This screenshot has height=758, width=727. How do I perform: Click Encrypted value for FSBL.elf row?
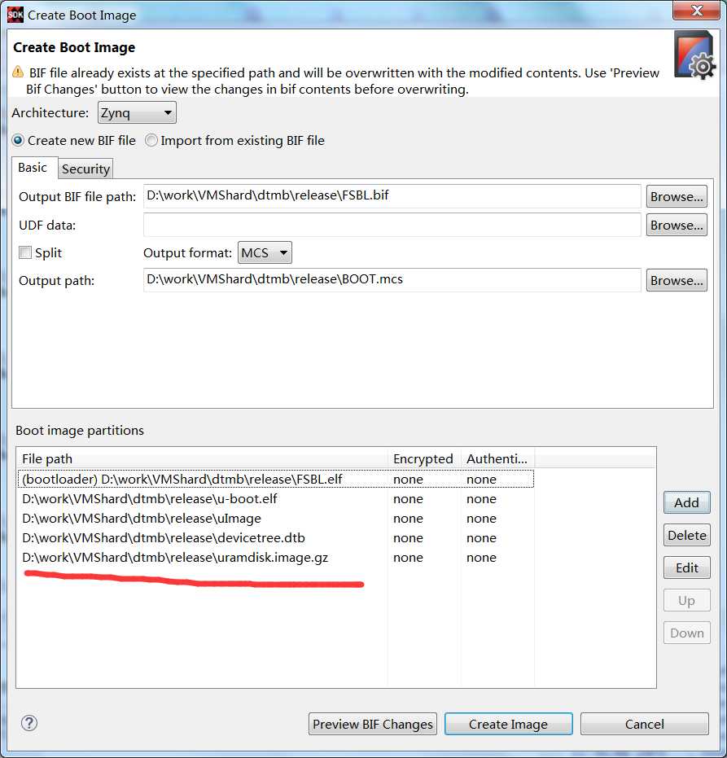click(408, 479)
